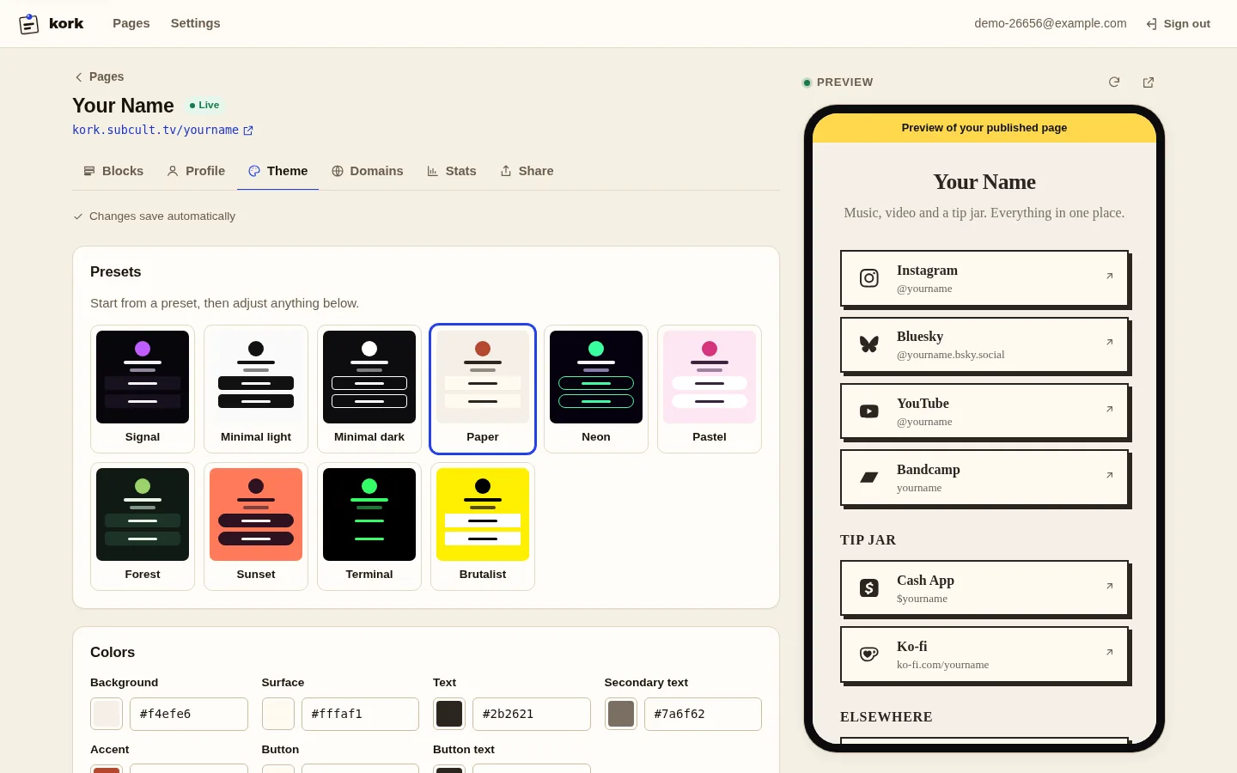The image size is (1237, 773).
Task: Click the kork logo icon
Action: point(29,23)
